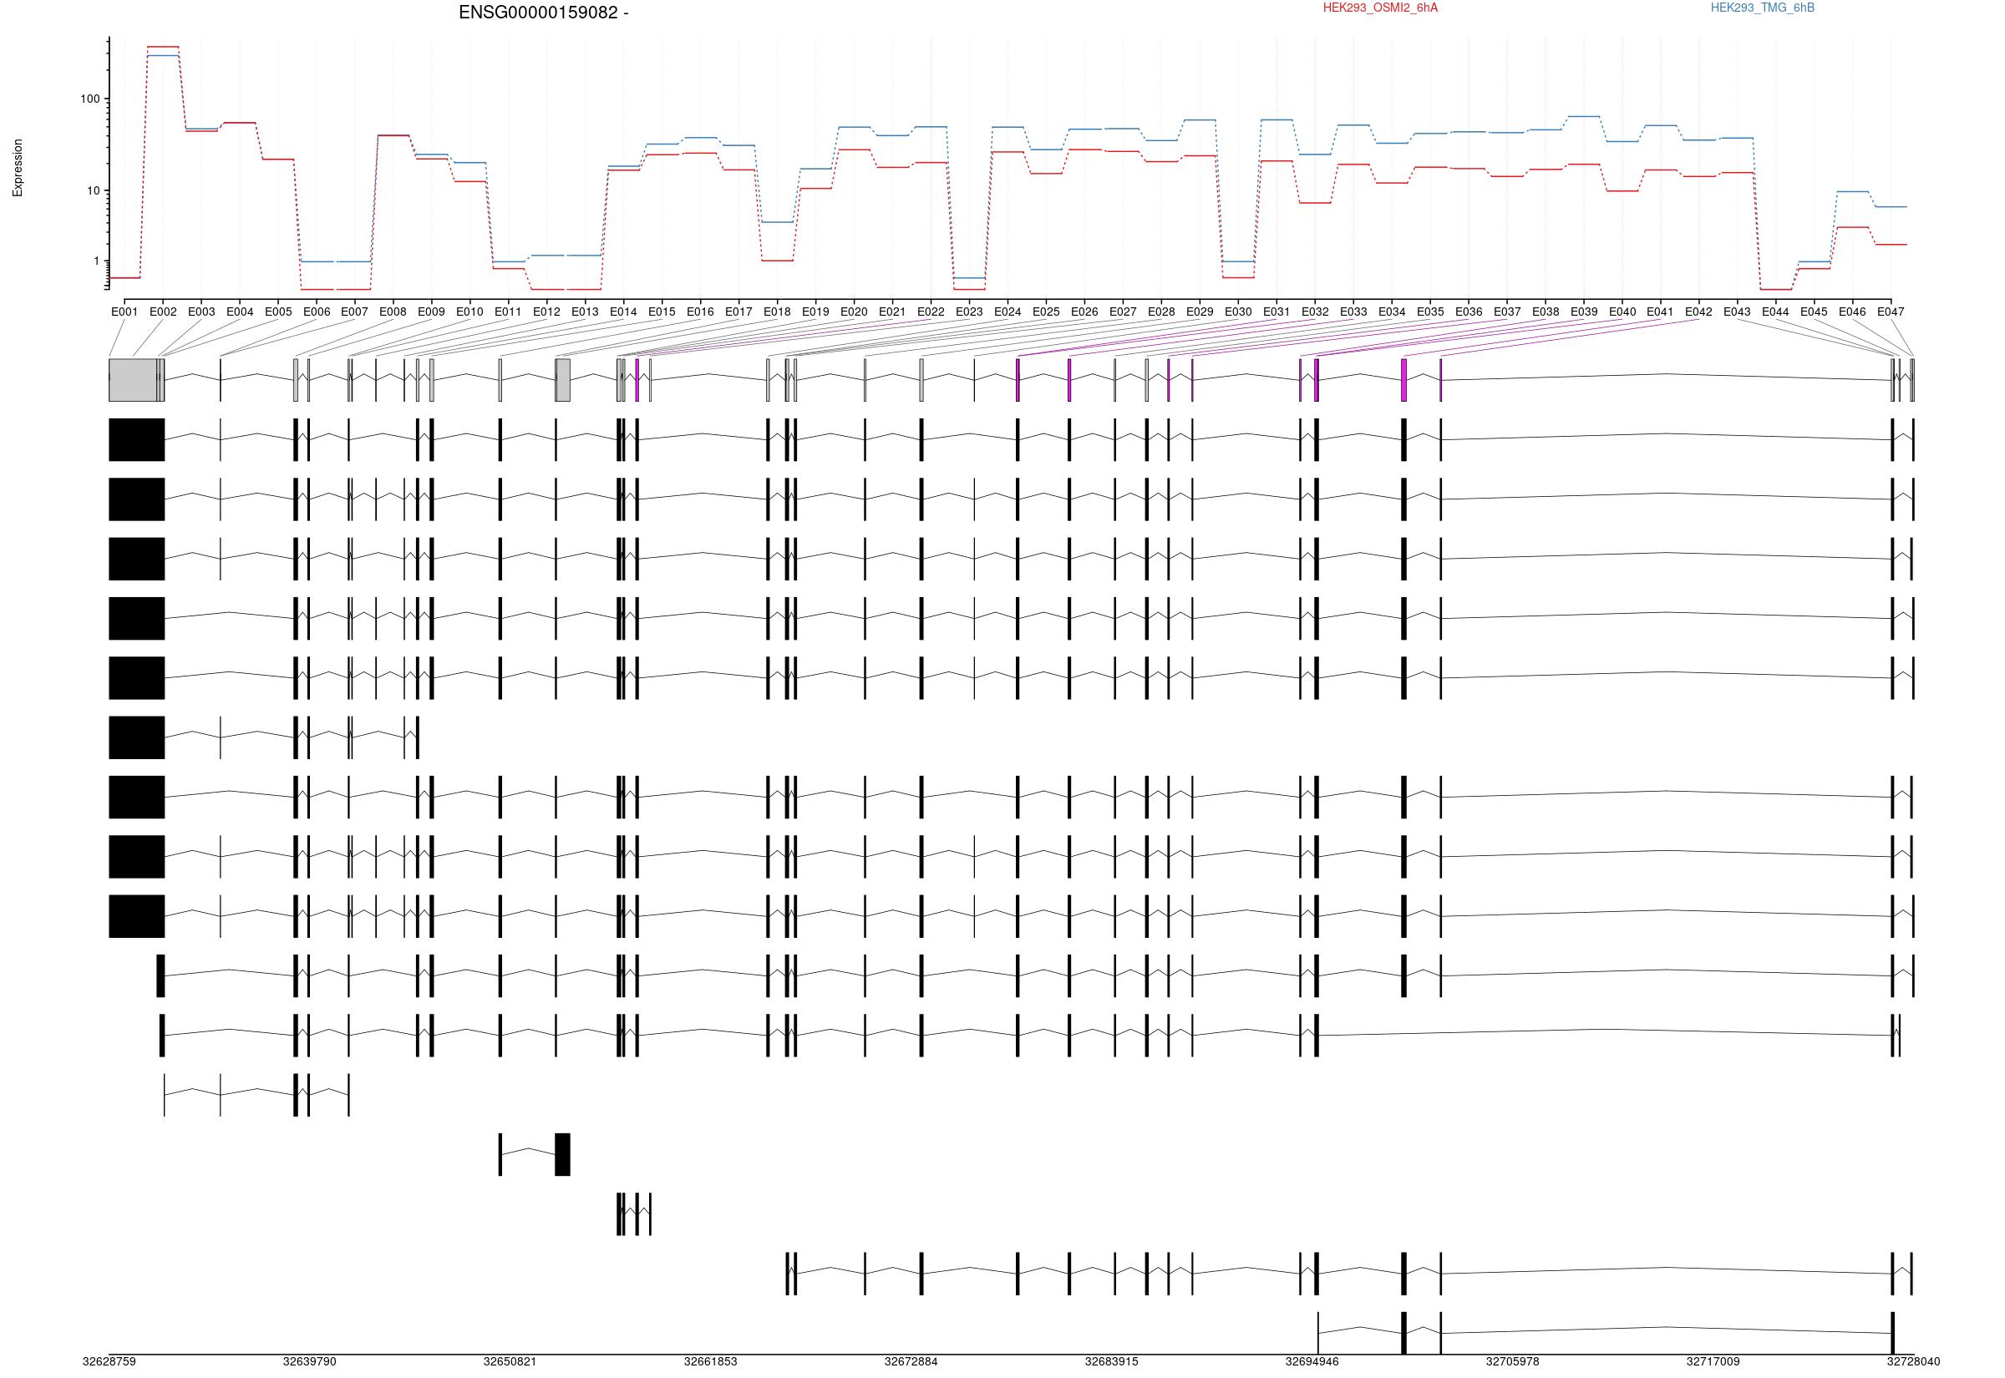This screenshot has height=1378, width=2005.
Task: Click exon label E027
Action: pyautogui.click(x=1124, y=312)
